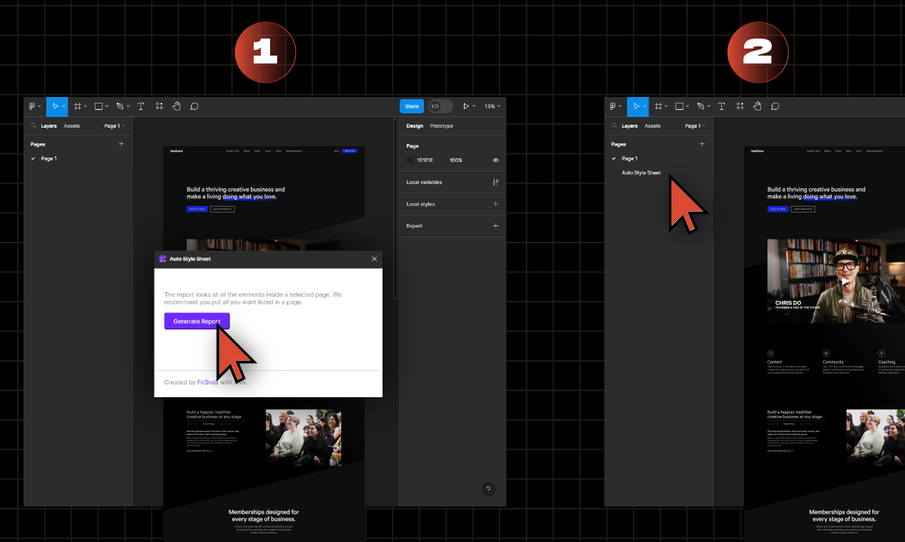Select the Comment tool in the left window
The width and height of the screenshot is (905, 542).
[194, 106]
